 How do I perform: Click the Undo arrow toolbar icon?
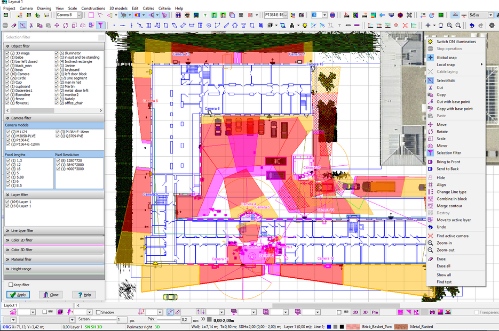[x=472, y=25]
